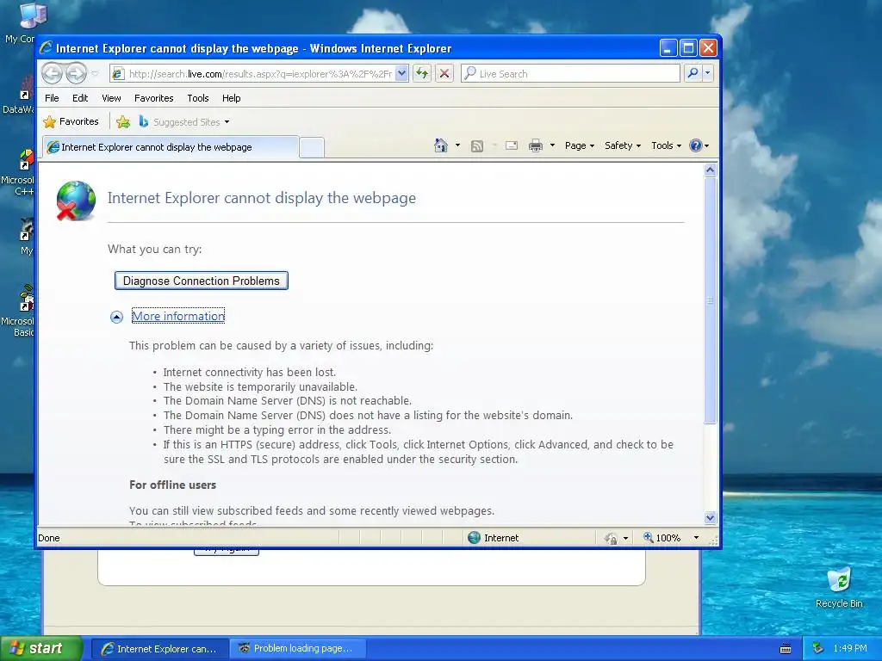Click 'Internet connectivity has been lost.' text
The image size is (882, 661).
coord(249,372)
